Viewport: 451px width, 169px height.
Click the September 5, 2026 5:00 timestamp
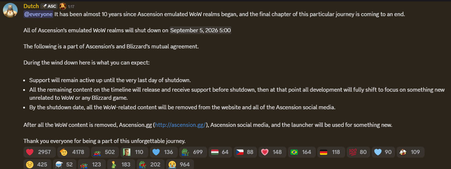[x=201, y=30]
